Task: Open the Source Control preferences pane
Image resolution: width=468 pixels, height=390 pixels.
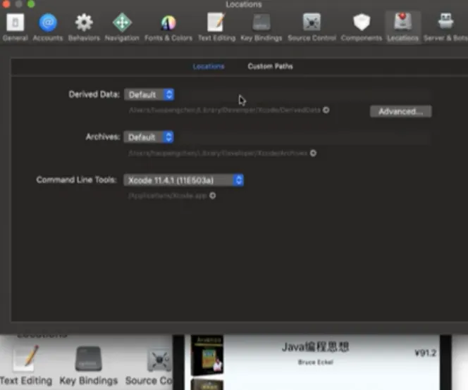Action: click(x=312, y=27)
